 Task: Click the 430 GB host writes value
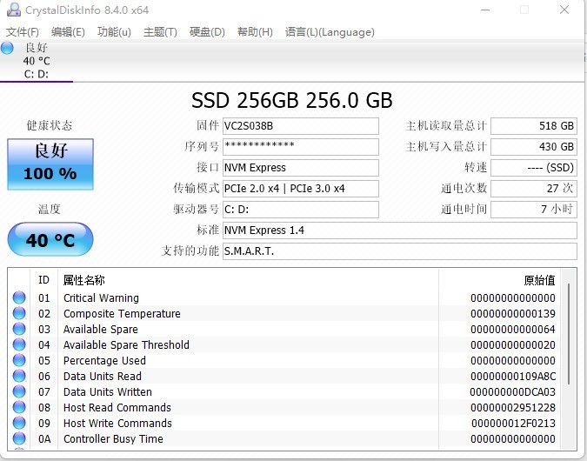(534, 147)
